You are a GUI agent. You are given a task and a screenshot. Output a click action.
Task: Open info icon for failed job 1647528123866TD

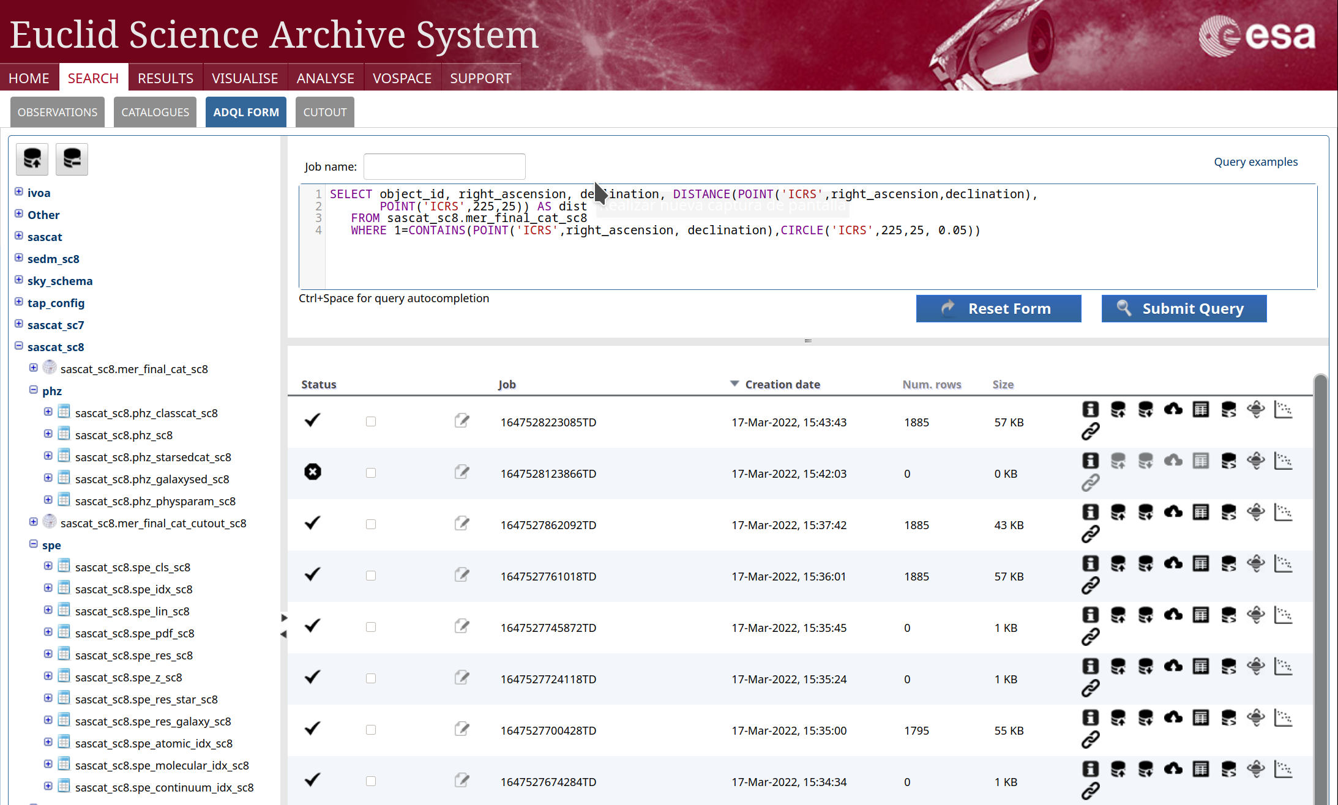1090,461
